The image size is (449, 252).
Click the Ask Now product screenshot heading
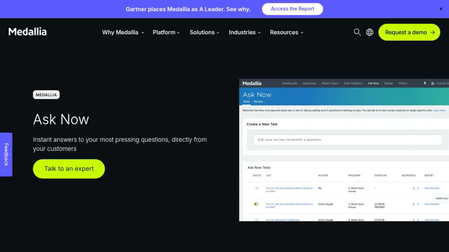point(257,95)
